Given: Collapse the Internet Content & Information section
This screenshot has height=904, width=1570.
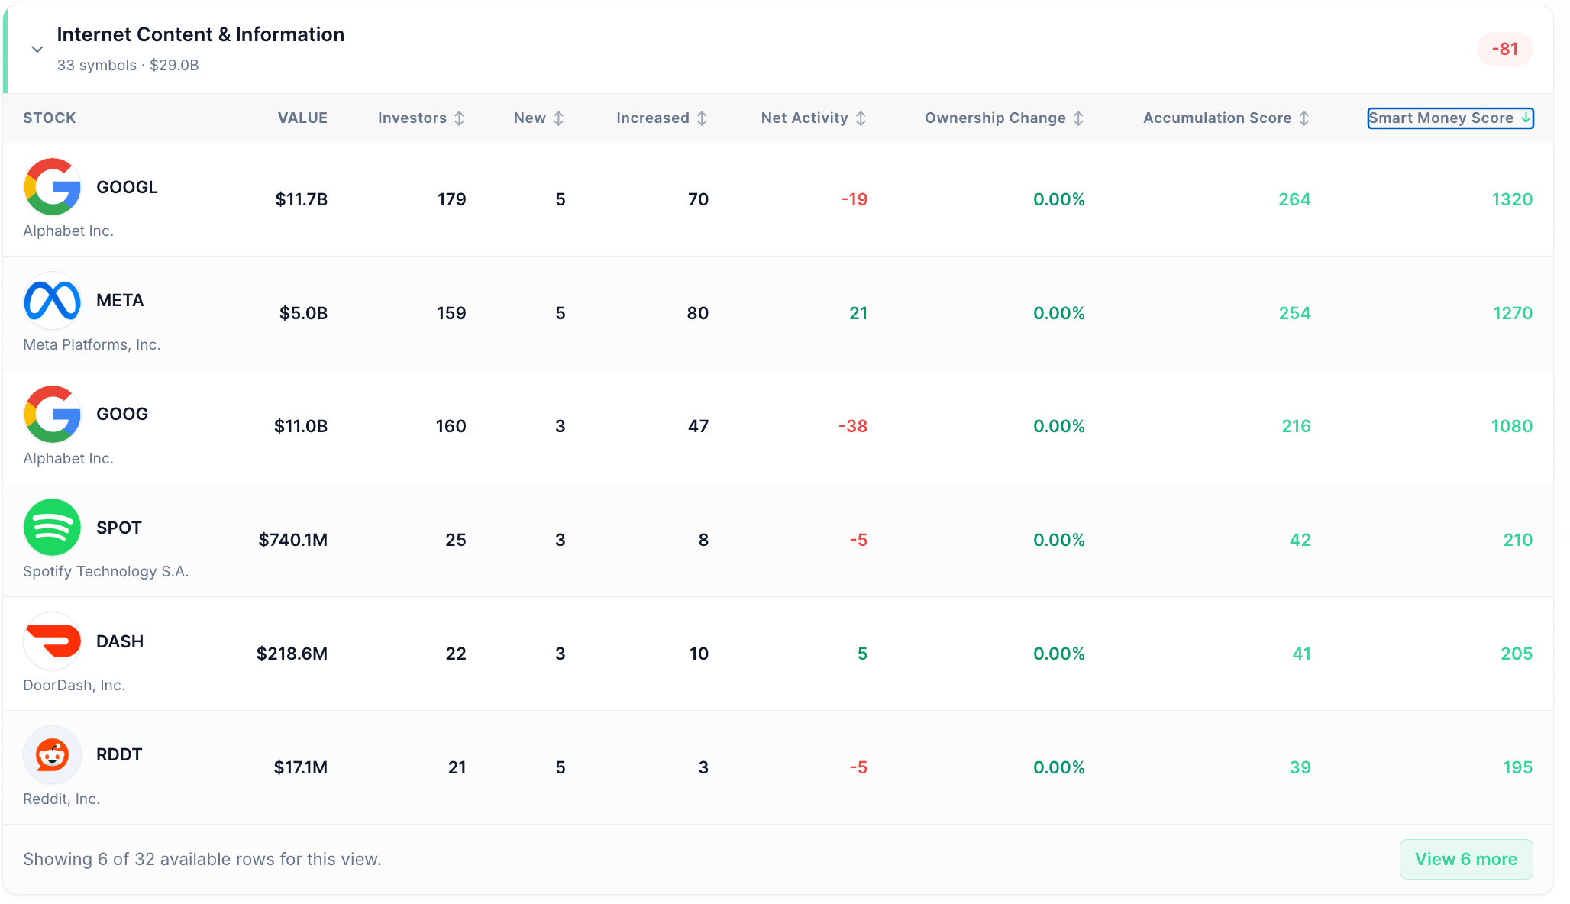Looking at the screenshot, I should pyautogui.click(x=37, y=50).
